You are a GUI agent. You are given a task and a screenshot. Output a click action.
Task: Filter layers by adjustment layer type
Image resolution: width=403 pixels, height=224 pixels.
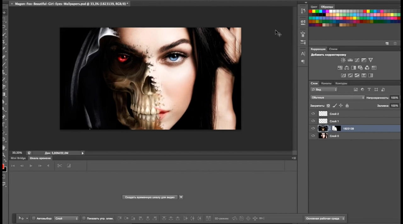tap(362, 89)
